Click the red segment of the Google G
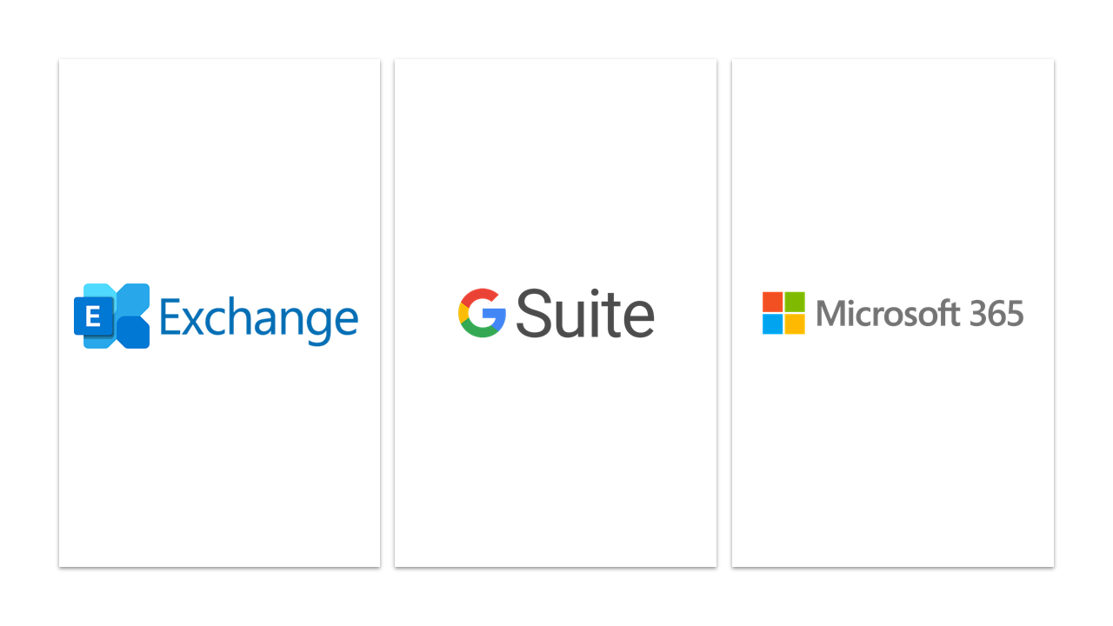This screenshot has height=626, width=1113. point(481,294)
